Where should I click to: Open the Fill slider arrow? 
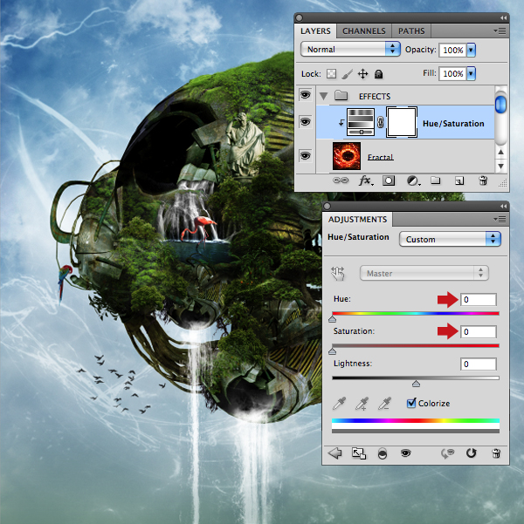click(x=471, y=73)
